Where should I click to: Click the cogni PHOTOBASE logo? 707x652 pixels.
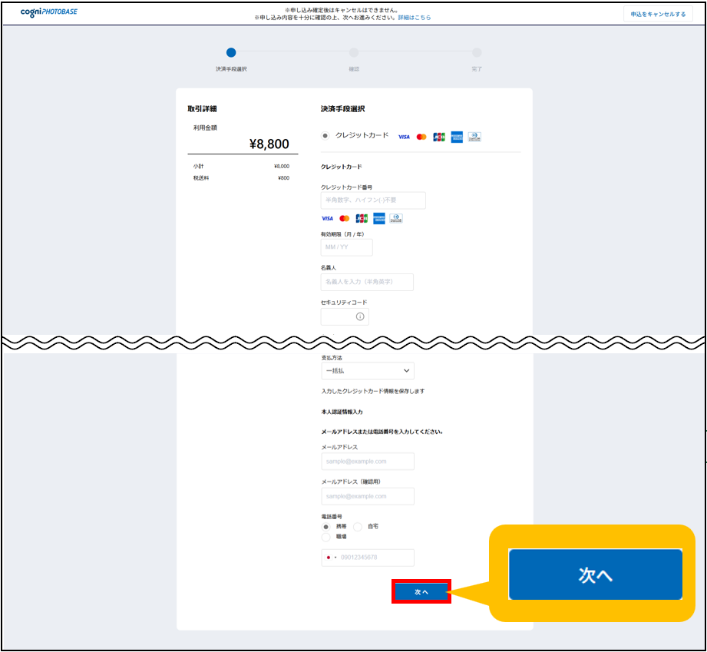(x=48, y=14)
